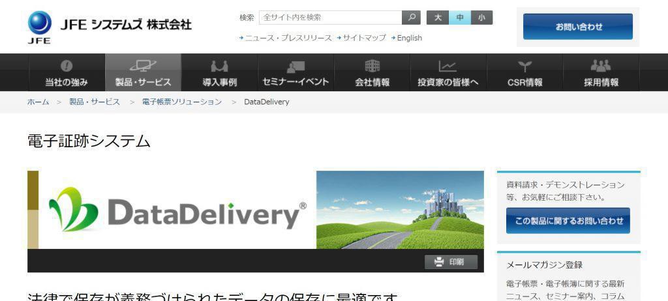Click the green DataDelivery leaf logo
Image resolution: width=668 pixels, height=301 pixels.
pos(73,209)
